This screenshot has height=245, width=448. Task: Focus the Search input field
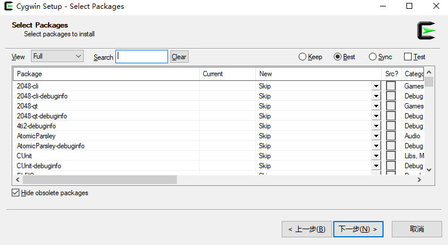(142, 57)
